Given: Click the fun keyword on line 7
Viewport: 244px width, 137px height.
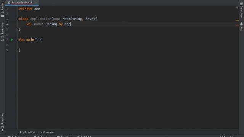Looking at the screenshot, I should (x=22, y=40).
